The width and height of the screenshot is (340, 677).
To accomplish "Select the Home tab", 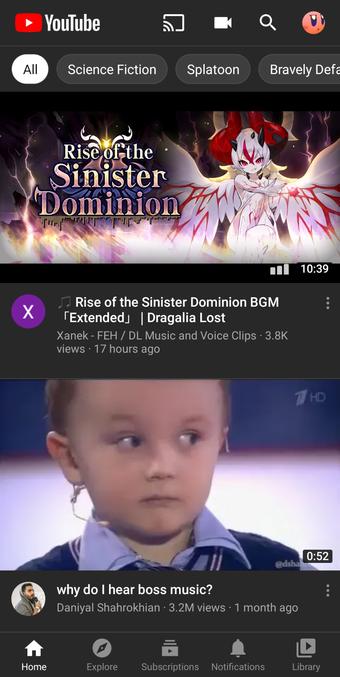I will point(34,655).
